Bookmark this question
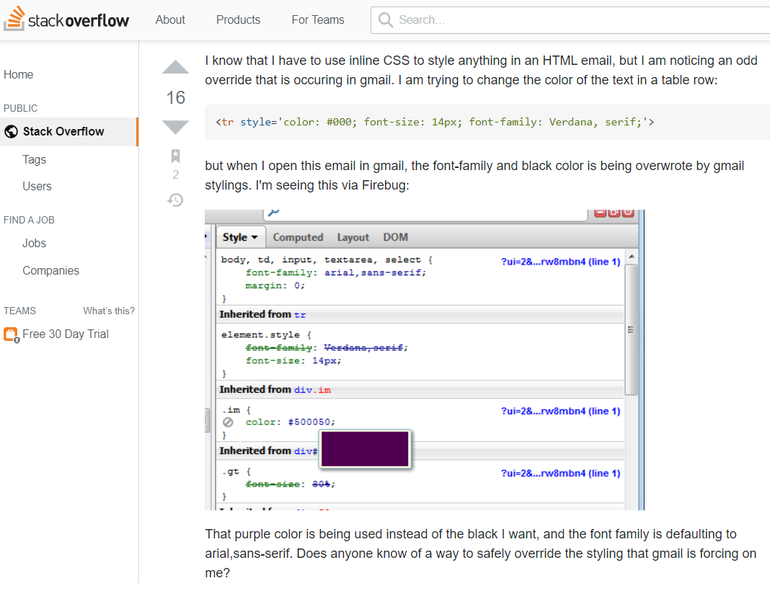The image size is (770, 591). (x=175, y=156)
